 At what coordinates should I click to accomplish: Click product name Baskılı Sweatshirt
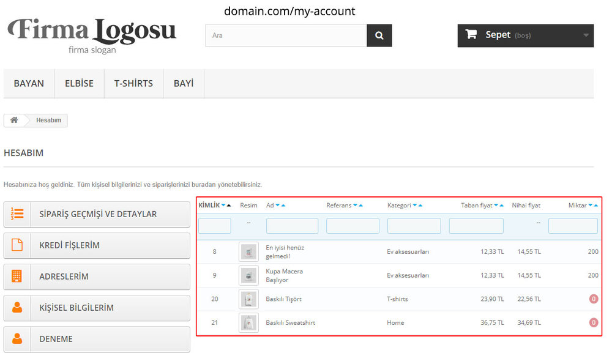pos(290,322)
